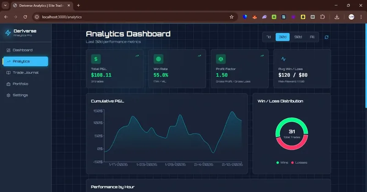Open browser Extensions puzzle icon

[323, 17]
